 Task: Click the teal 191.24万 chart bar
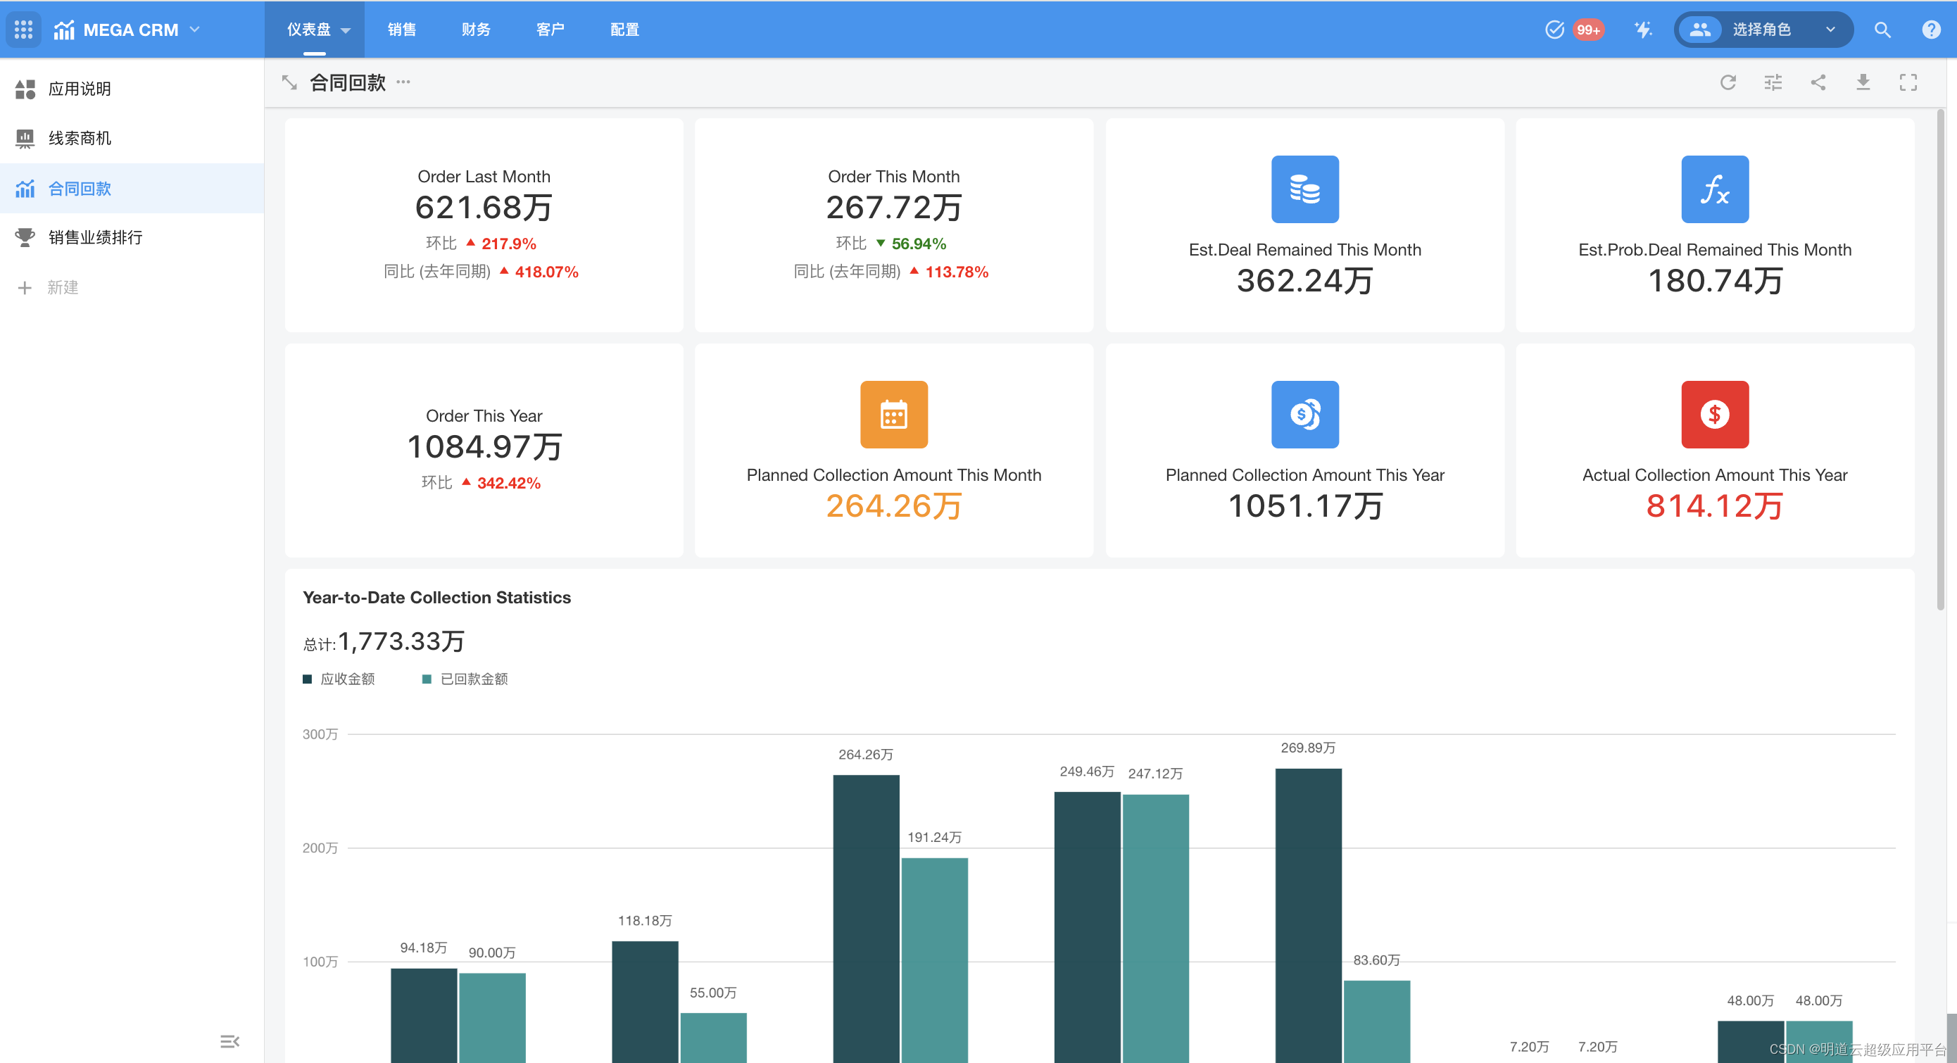tap(934, 960)
